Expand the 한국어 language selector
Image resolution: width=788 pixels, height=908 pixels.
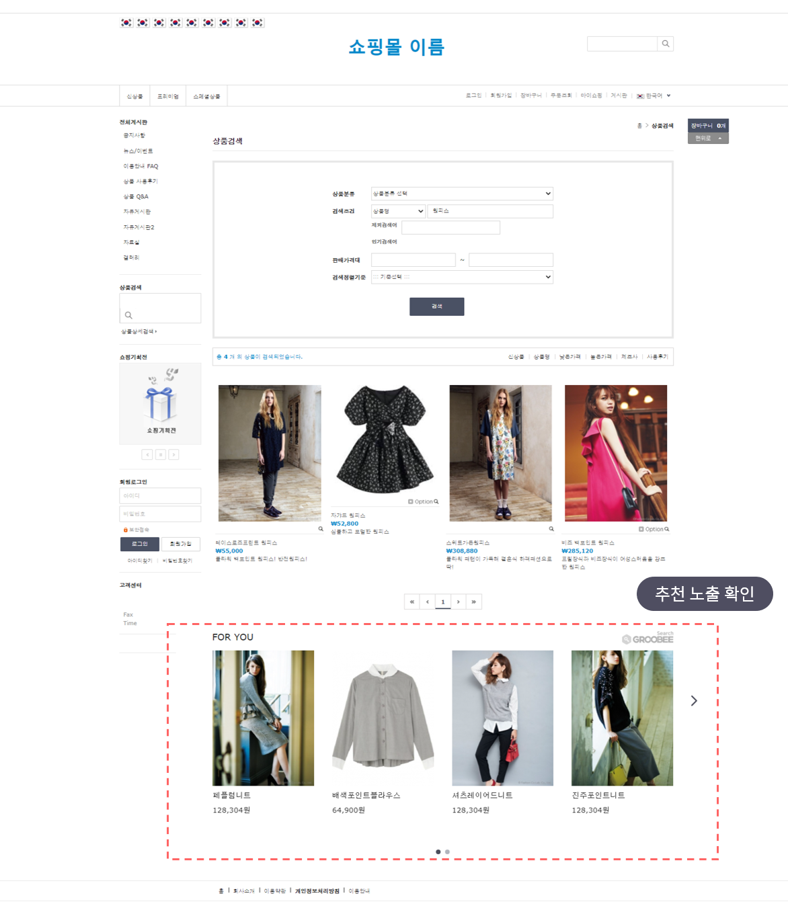654,96
